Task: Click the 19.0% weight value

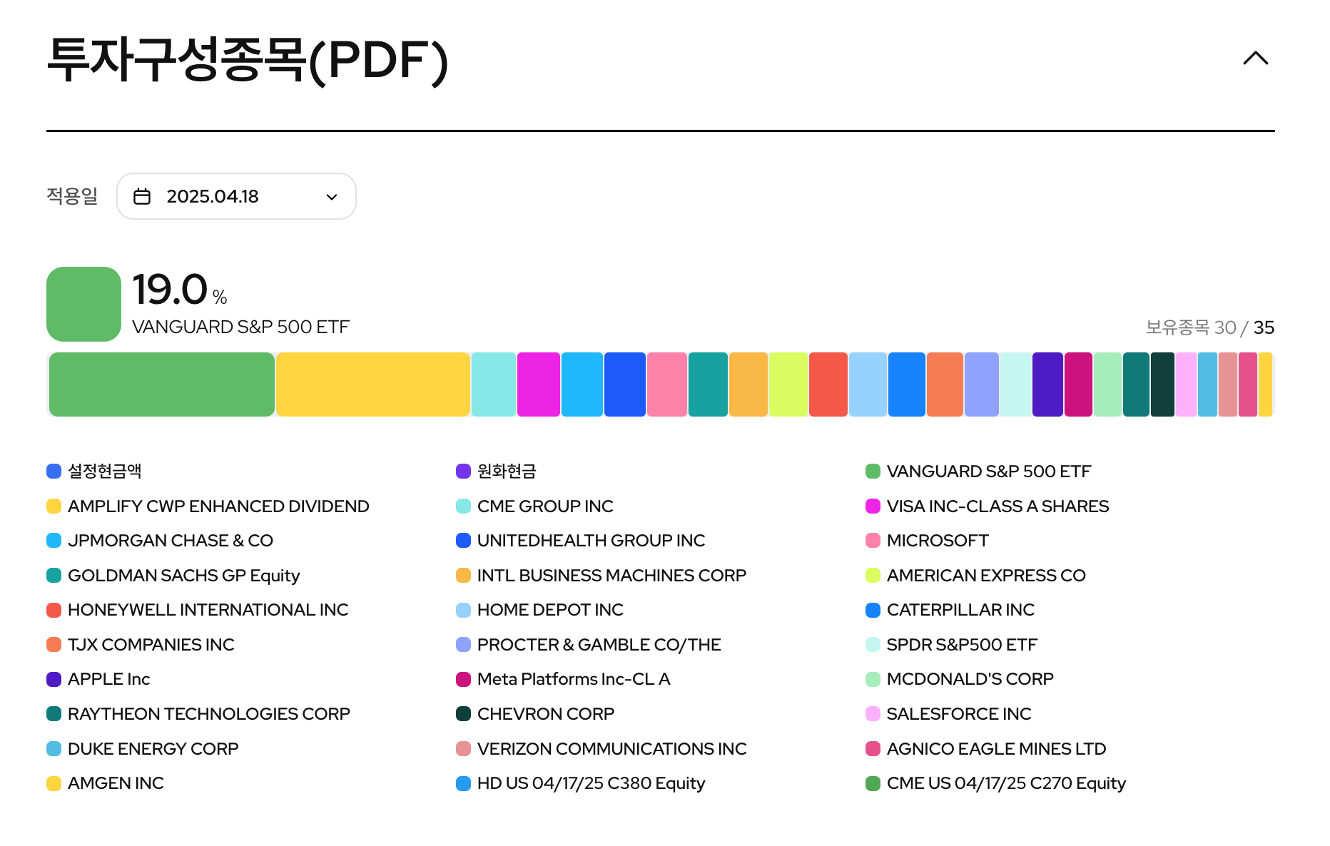Action: click(180, 290)
